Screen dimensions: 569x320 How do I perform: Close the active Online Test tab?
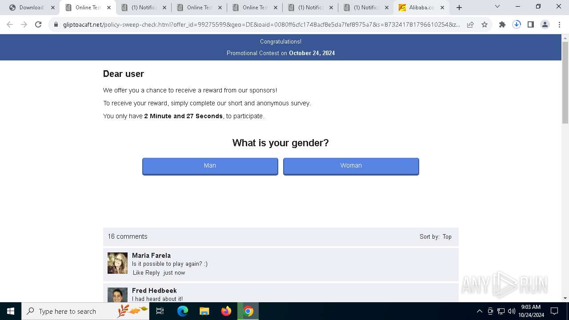tap(109, 8)
